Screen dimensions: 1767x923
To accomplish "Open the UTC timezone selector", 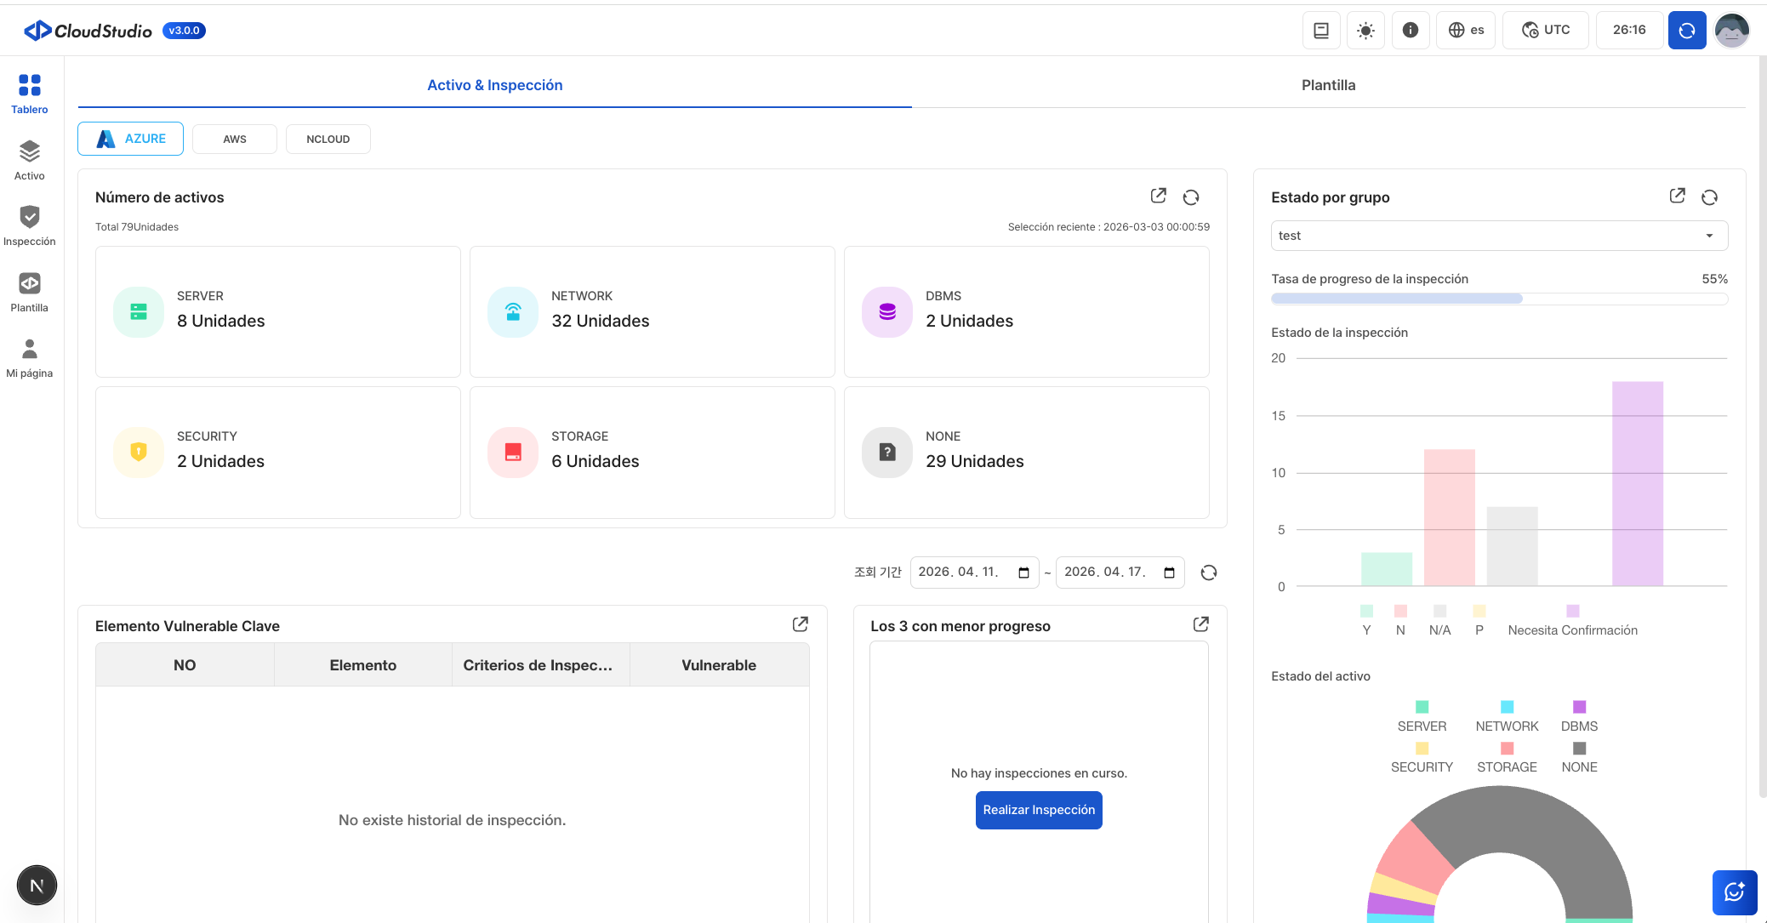I will pyautogui.click(x=1545, y=31).
